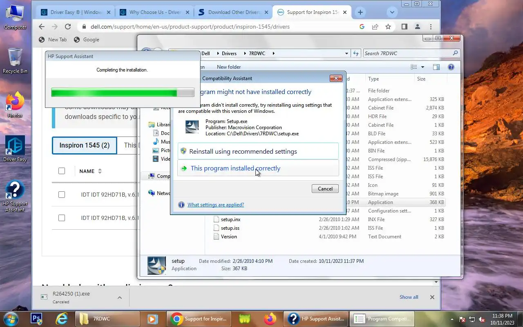This screenshot has height=327, width=523.
Task: Select Inspiron 1545 (2) tab
Action: point(85,146)
